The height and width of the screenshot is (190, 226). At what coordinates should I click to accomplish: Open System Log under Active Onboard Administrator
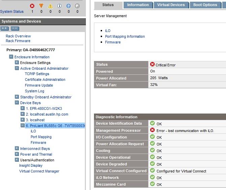tap(34, 91)
